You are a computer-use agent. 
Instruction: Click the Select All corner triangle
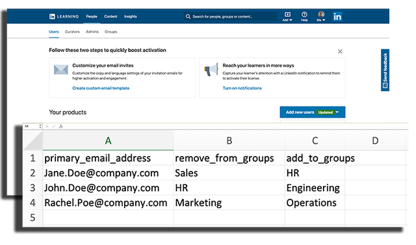point(33,140)
